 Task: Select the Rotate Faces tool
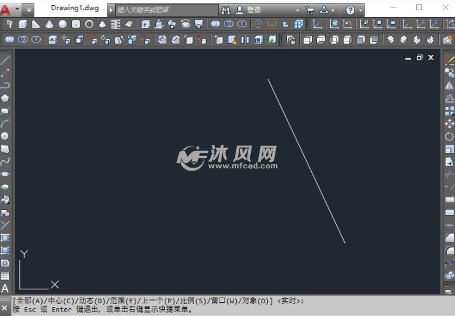click(x=106, y=39)
